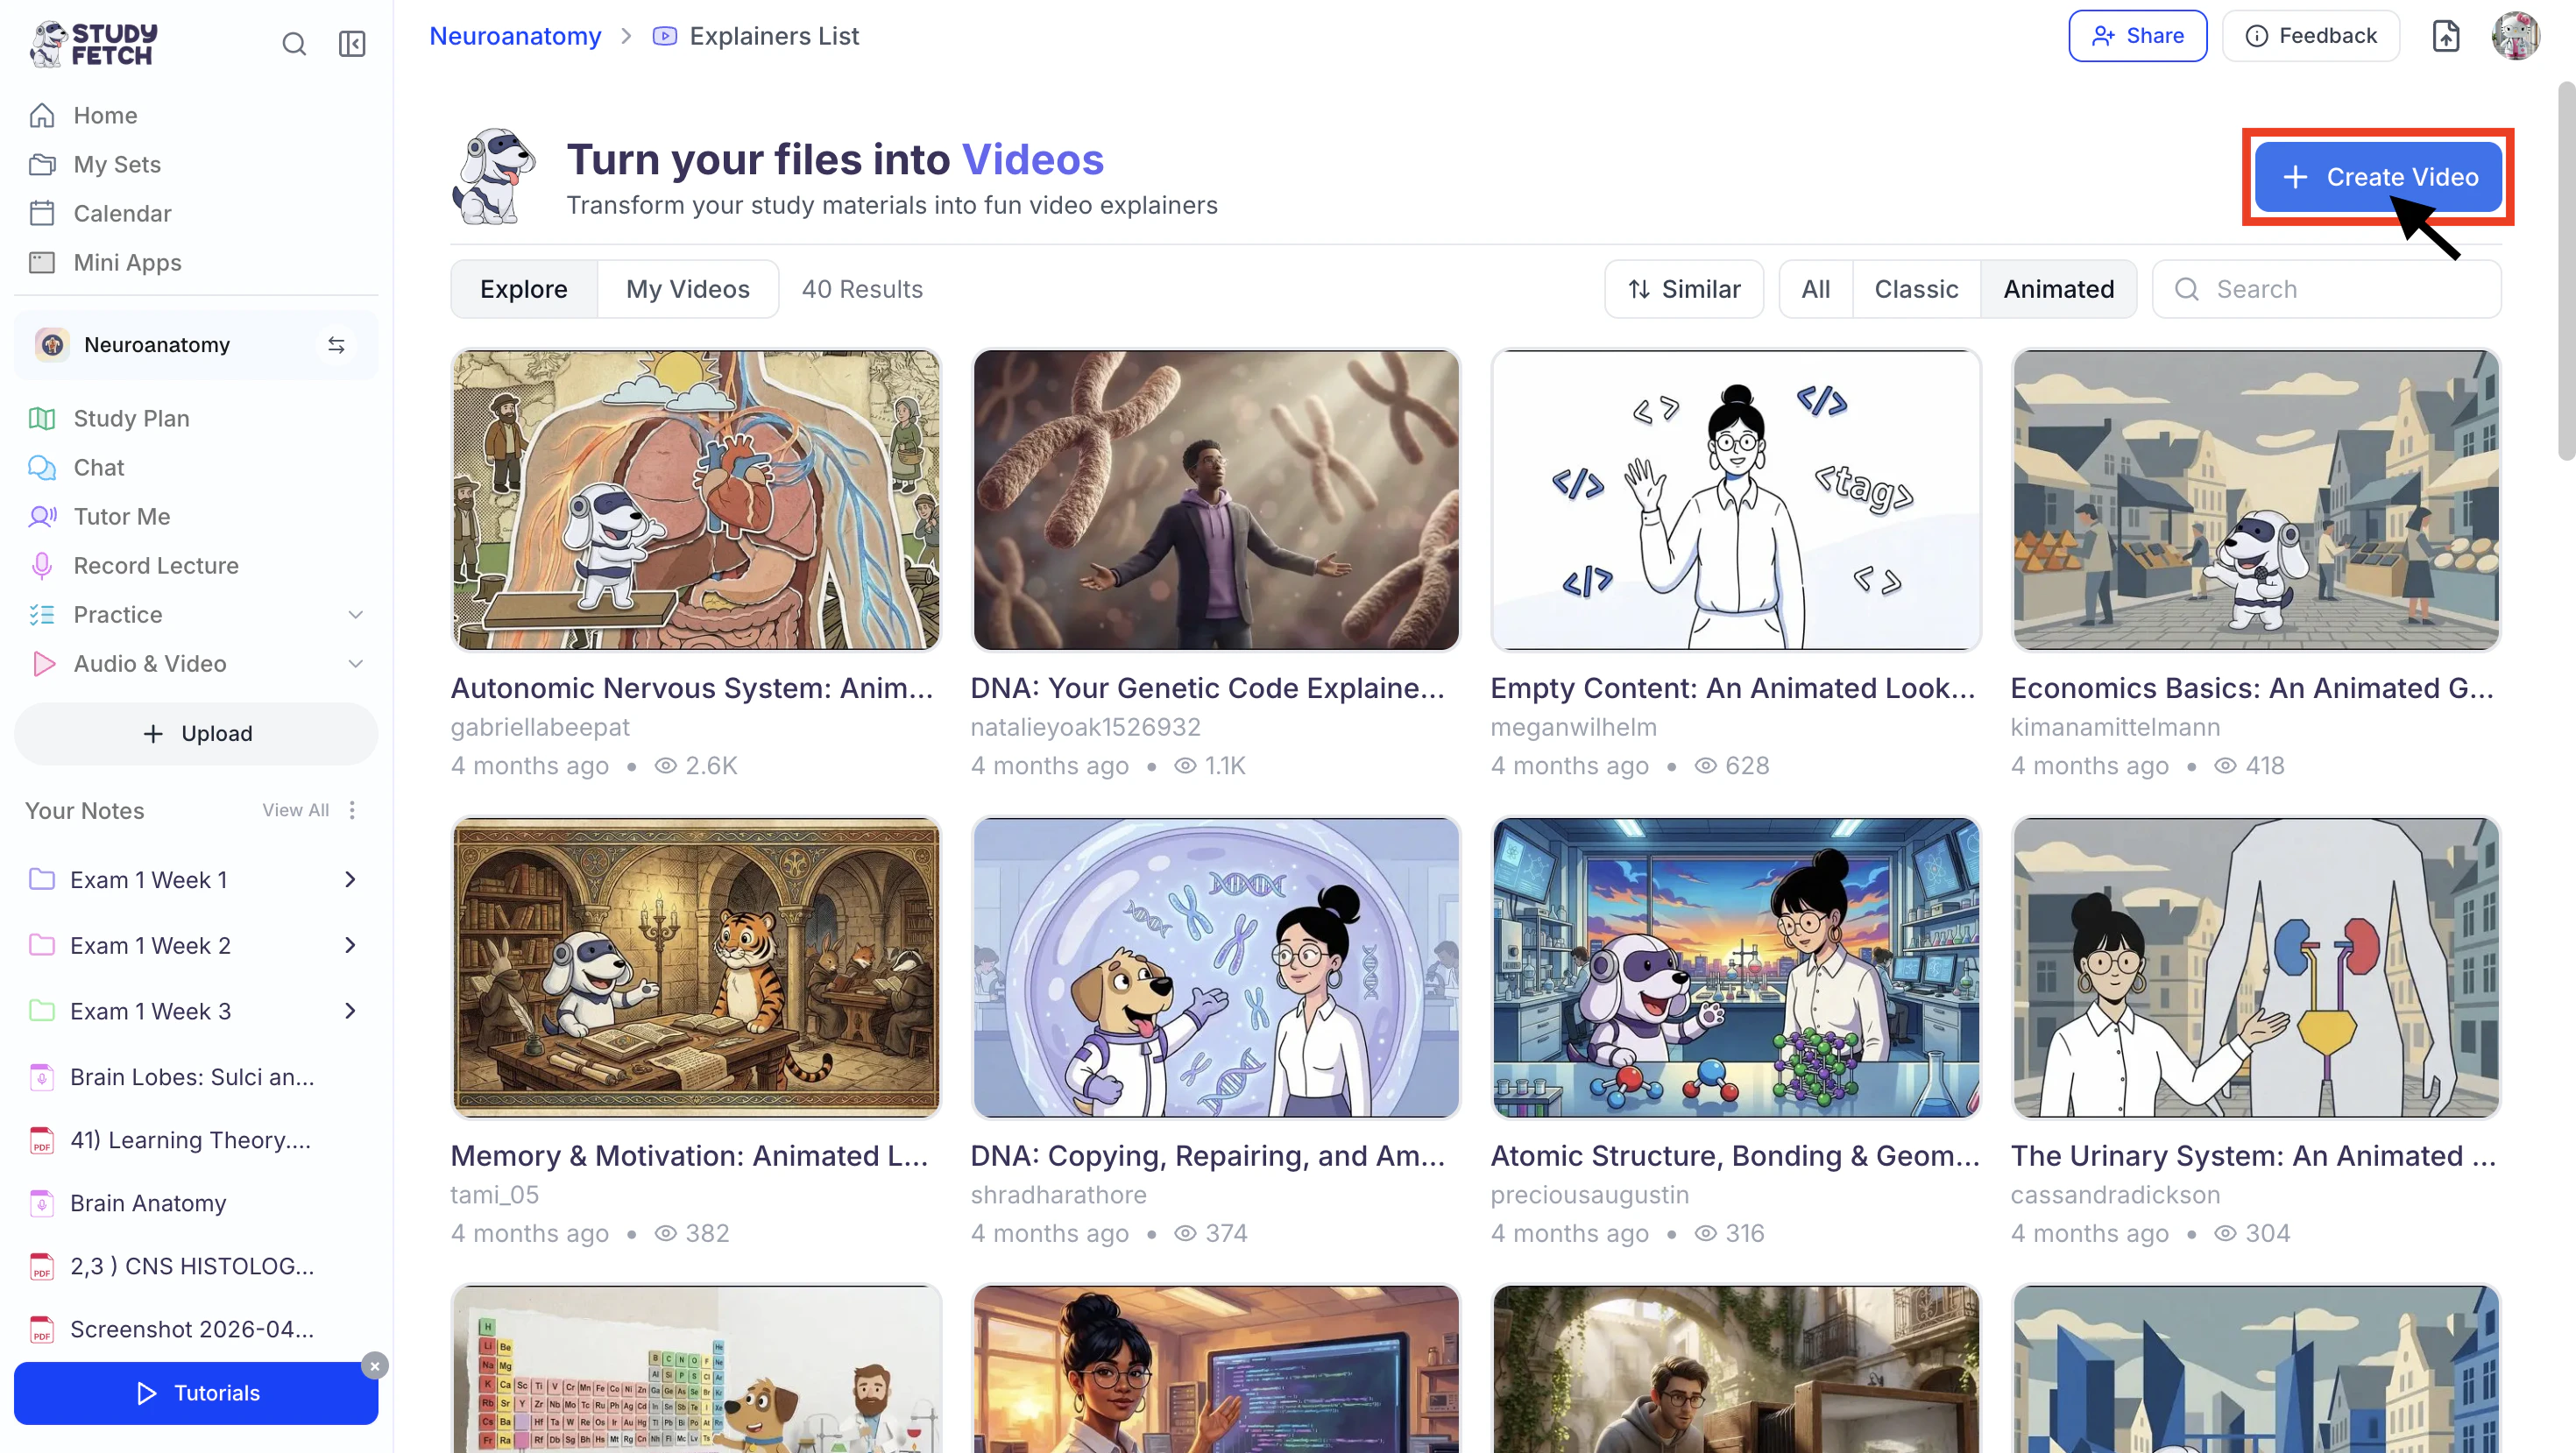Switch to the Explore tab
This screenshot has height=1453, width=2576.
tap(524, 289)
